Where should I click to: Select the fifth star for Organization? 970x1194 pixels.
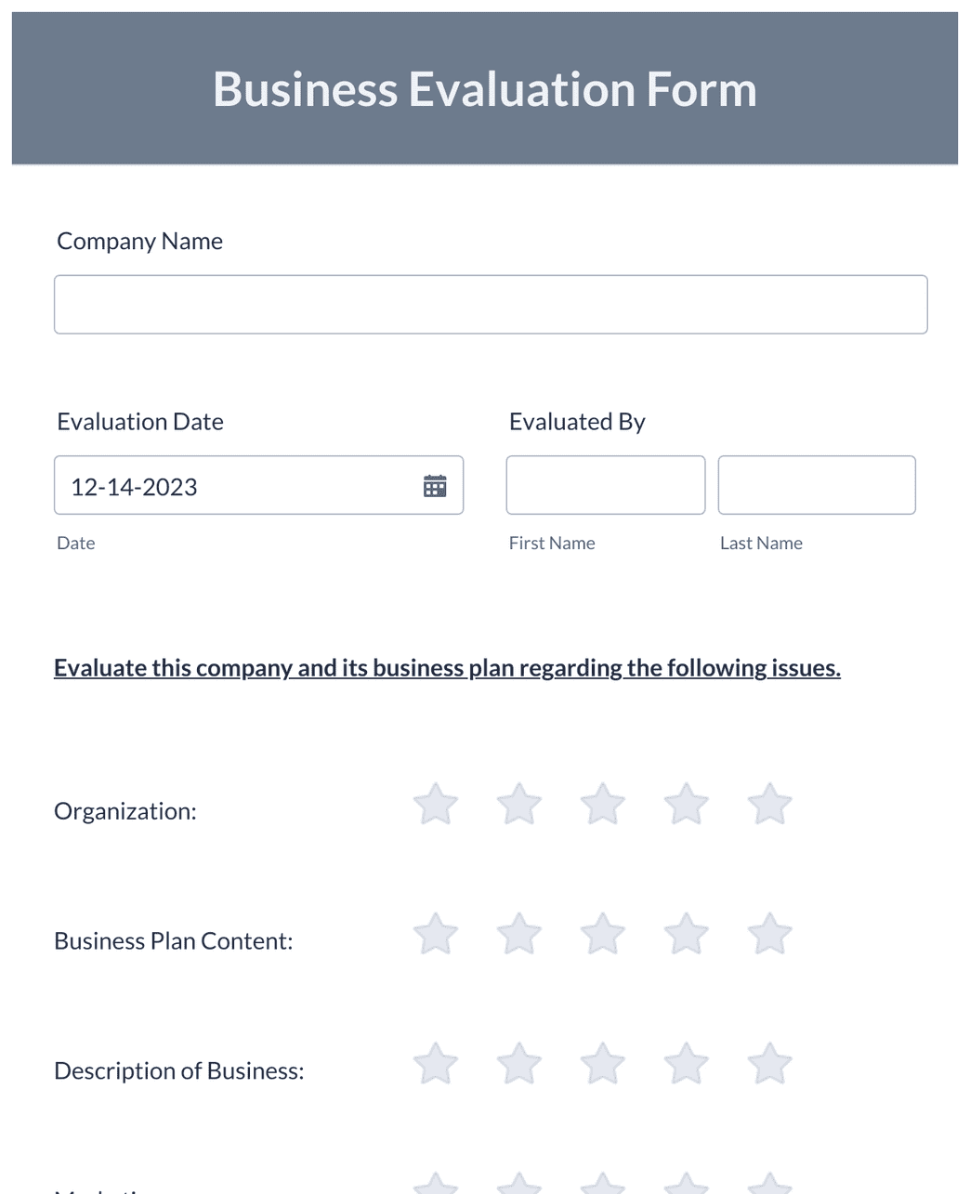click(x=769, y=804)
